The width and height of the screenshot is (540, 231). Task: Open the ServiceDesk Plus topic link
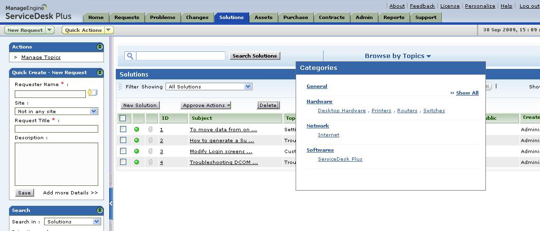click(340, 159)
